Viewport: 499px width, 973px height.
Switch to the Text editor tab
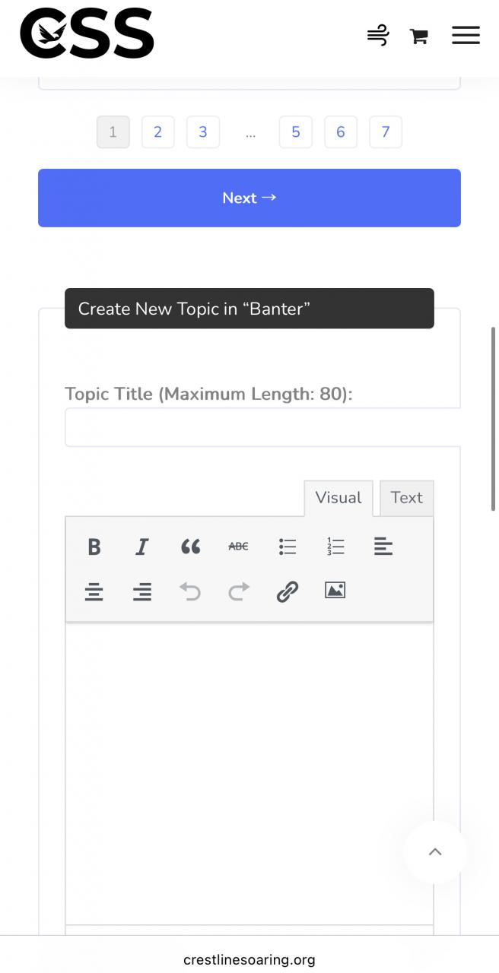tap(406, 498)
